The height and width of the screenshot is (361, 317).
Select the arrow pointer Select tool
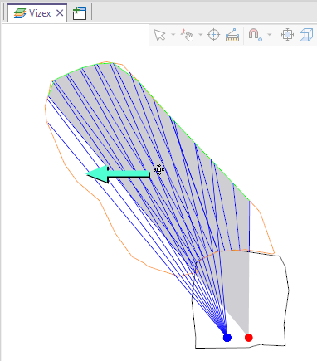pos(159,35)
